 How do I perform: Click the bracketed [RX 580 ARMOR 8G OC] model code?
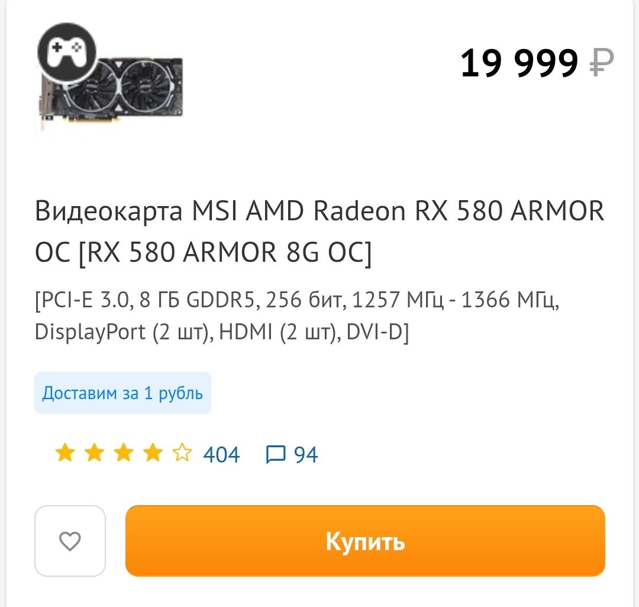click(225, 252)
